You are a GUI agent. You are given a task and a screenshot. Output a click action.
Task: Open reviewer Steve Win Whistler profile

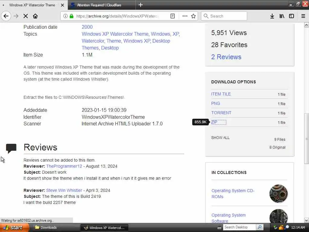64,190
